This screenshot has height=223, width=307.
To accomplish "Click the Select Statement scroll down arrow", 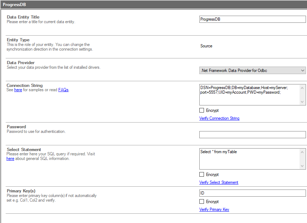I will pyautogui.click(x=302, y=166).
